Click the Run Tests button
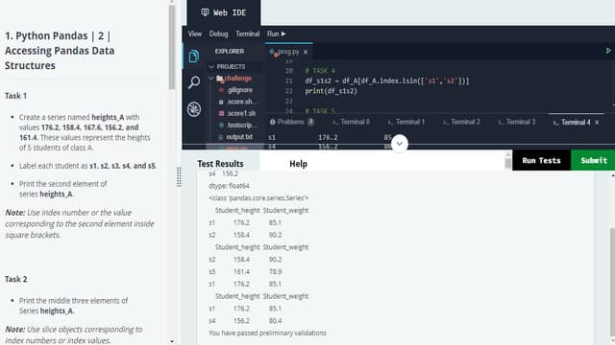615x345 pixels. click(x=541, y=160)
